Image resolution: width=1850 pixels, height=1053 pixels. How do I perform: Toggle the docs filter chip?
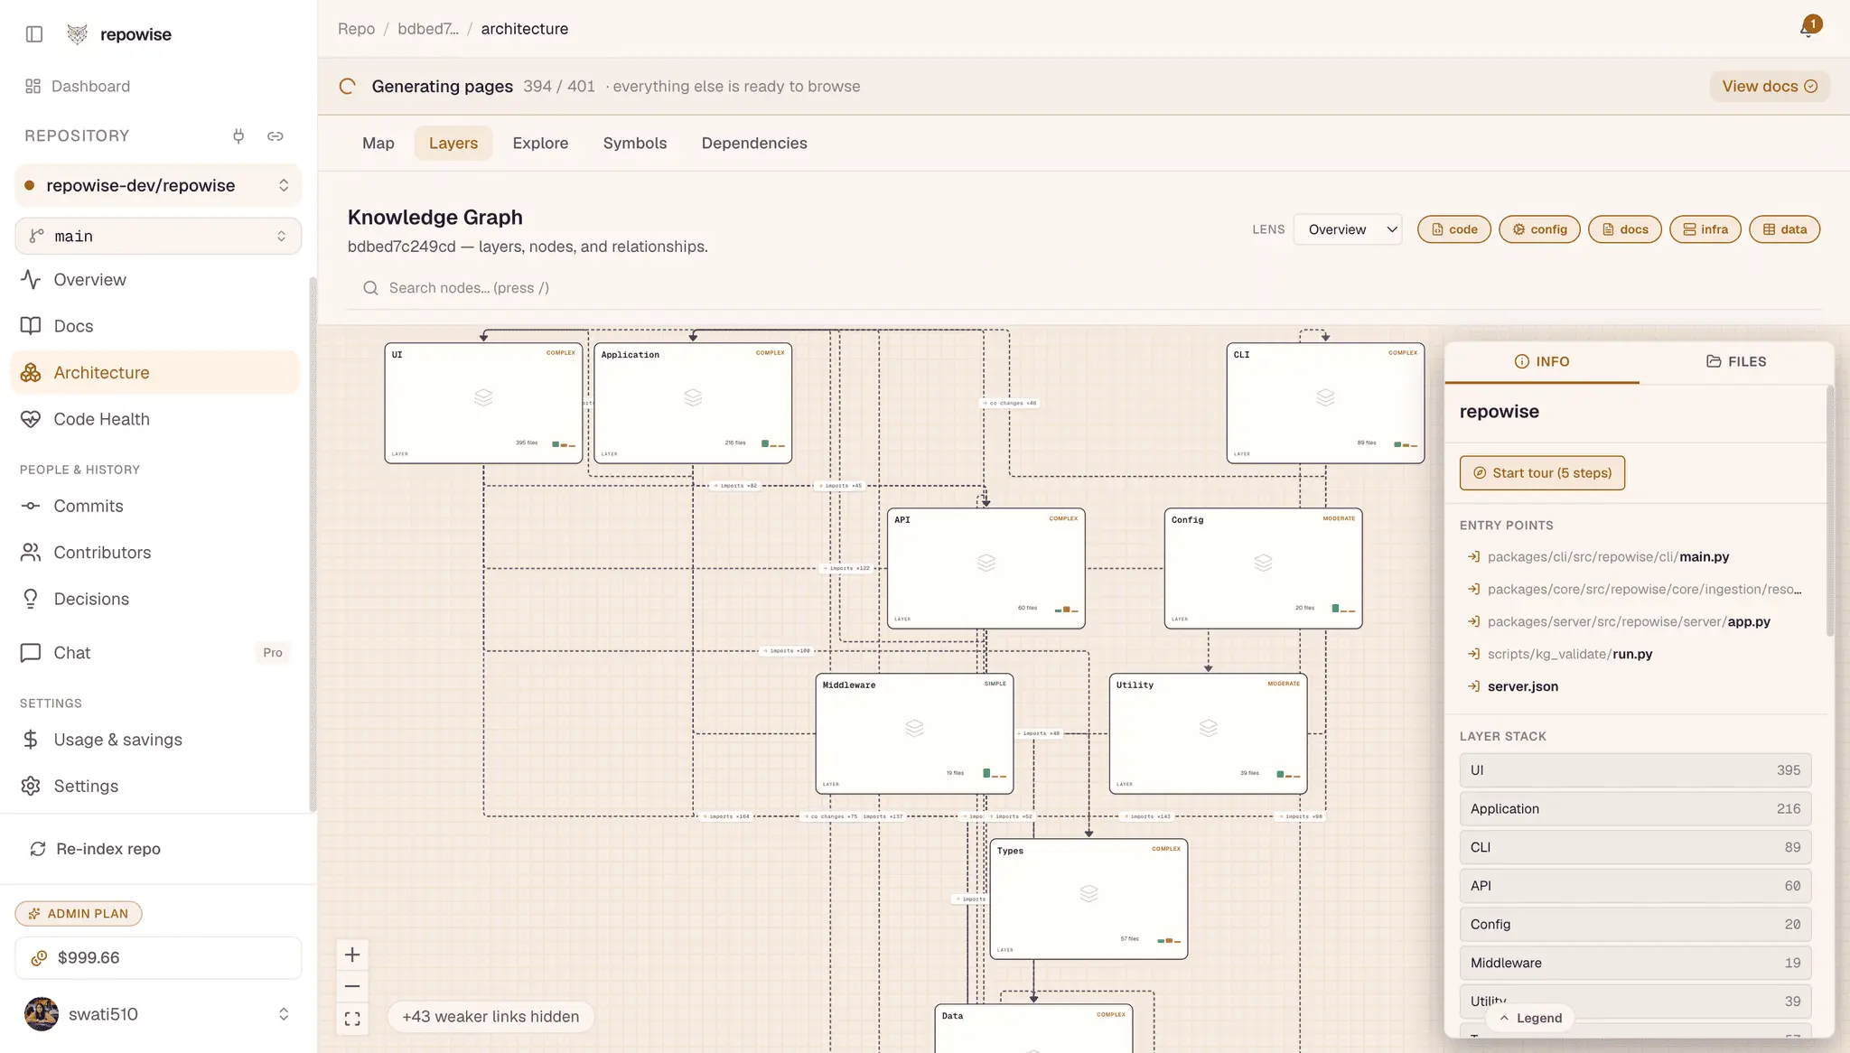pos(1624,229)
